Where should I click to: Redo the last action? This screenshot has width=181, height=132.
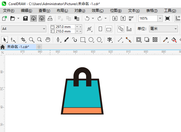pos(100,18)
